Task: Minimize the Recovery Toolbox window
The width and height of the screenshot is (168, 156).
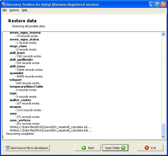Action: [151, 4]
